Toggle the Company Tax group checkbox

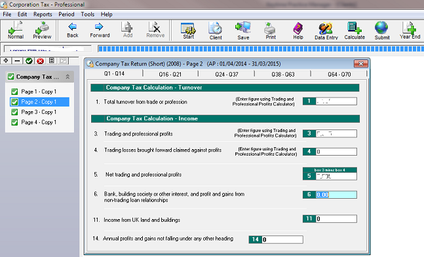[x=11, y=77]
